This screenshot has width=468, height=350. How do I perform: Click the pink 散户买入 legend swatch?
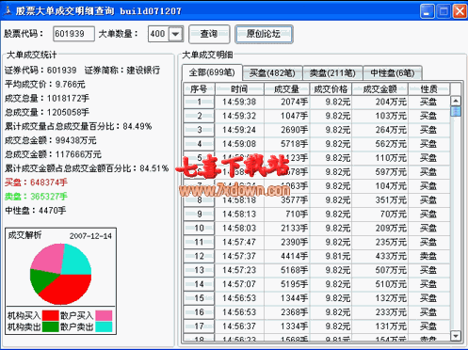pyautogui.click(x=104, y=315)
